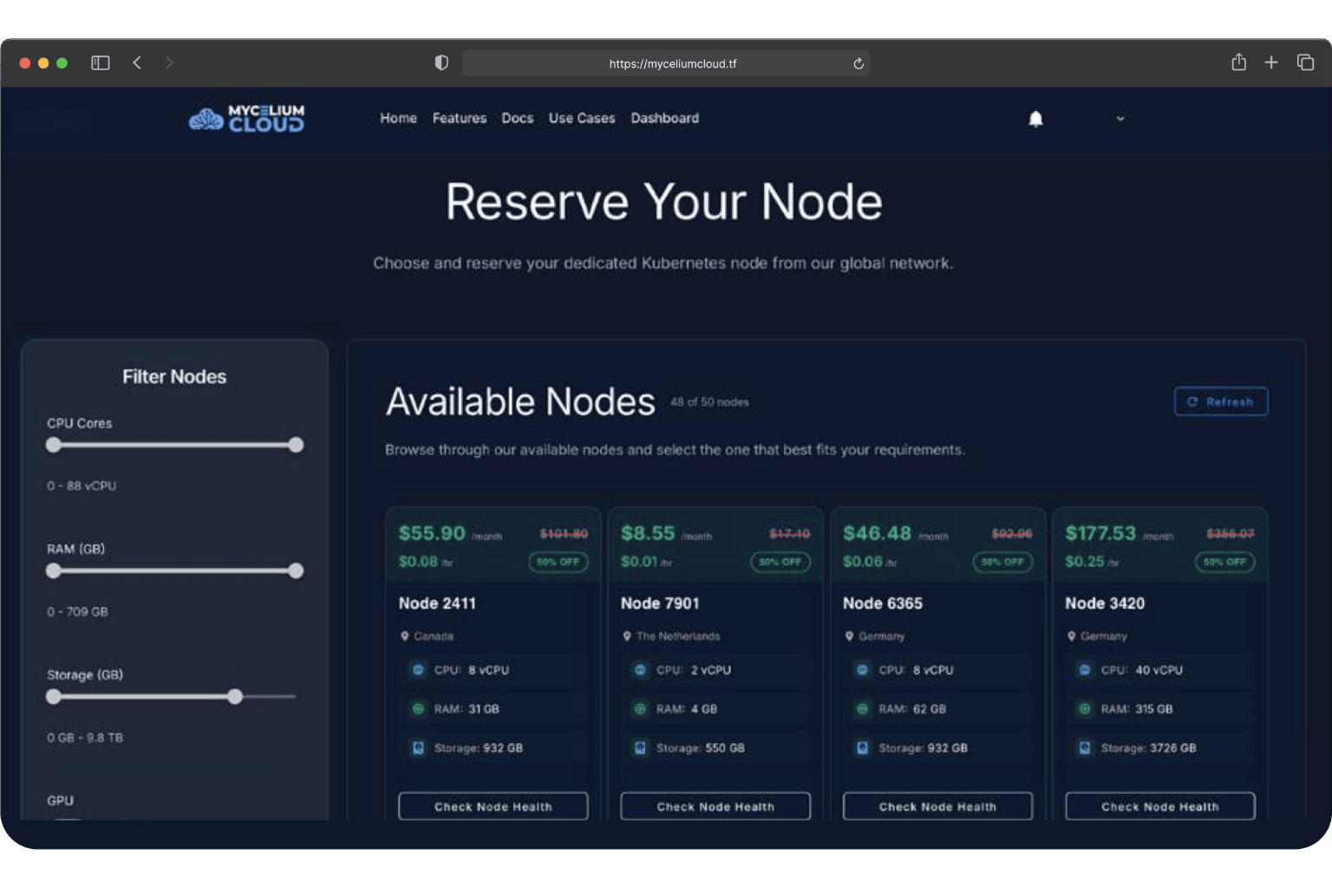Check Node Health for Node 2411
Image resolution: width=1332 pixels, height=888 pixels.
pyautogui.click(x=493, y=806)
